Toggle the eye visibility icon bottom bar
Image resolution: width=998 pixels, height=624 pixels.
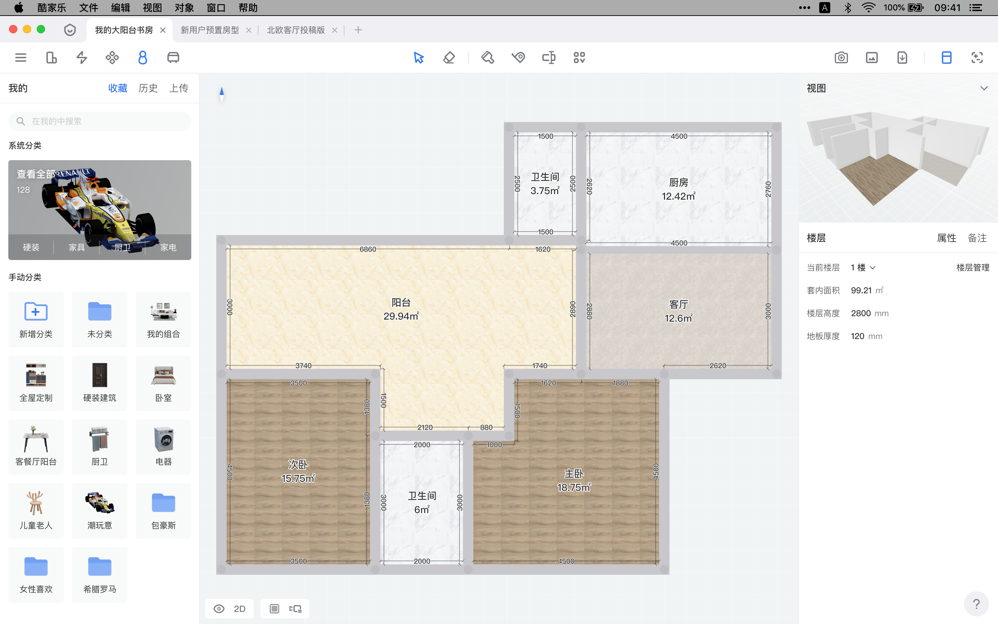(x=219, y=608)
